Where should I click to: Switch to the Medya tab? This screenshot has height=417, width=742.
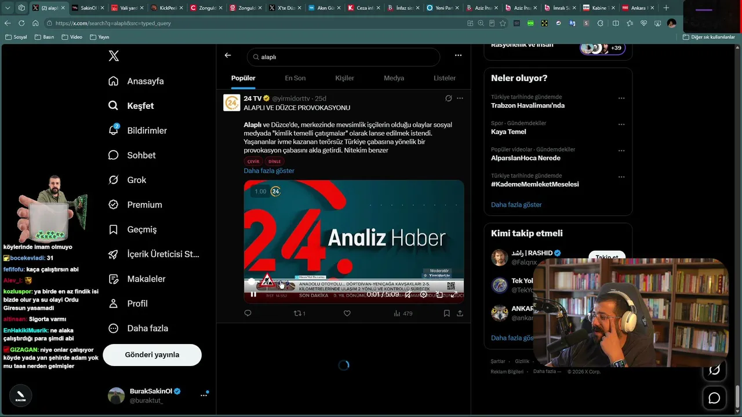[394, 78]
